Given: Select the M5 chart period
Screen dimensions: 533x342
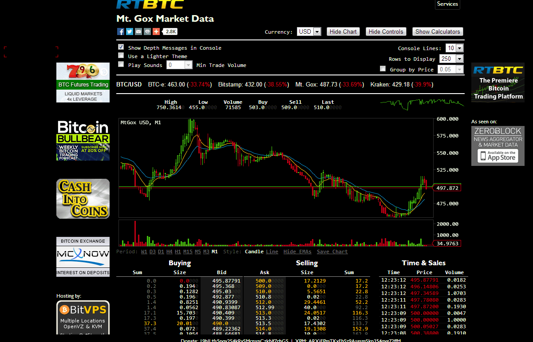Looking at the screenshot, I should tap(198, 252).
